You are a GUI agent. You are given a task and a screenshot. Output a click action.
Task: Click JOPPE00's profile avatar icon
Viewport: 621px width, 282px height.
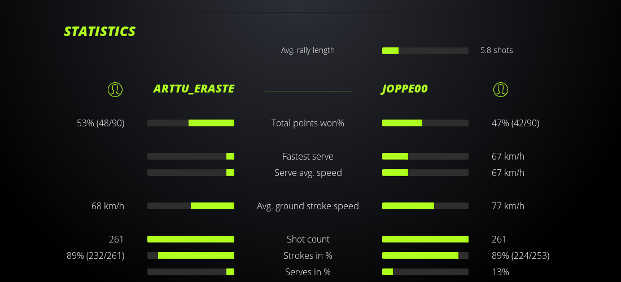pyautogui.click(x=500, y=89)
